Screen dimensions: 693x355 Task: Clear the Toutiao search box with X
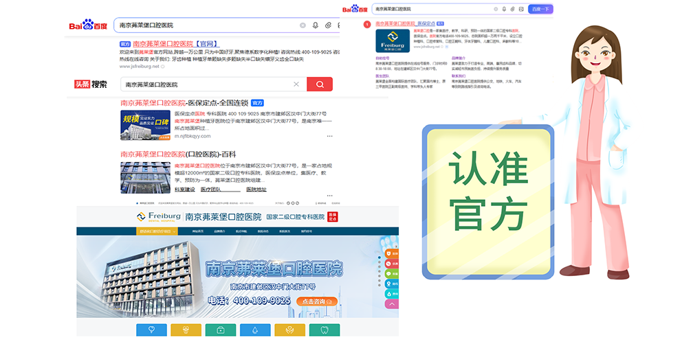(296, 84)
